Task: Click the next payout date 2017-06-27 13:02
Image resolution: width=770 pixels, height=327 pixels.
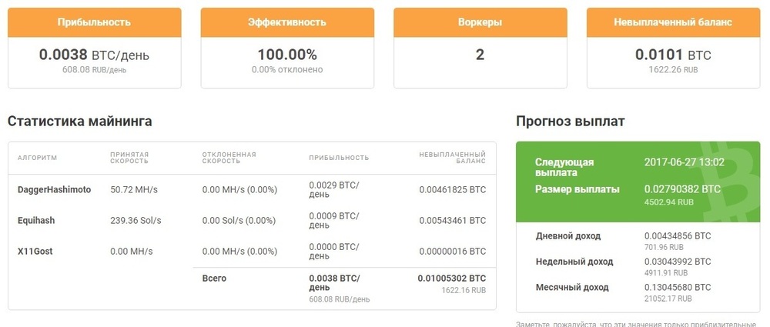Action: point(684,162)
